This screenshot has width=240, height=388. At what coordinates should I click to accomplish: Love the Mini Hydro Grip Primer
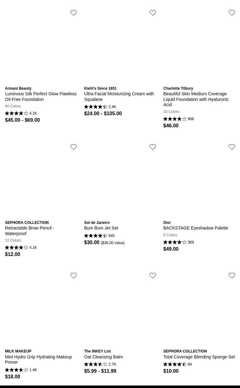click(74, 276)
